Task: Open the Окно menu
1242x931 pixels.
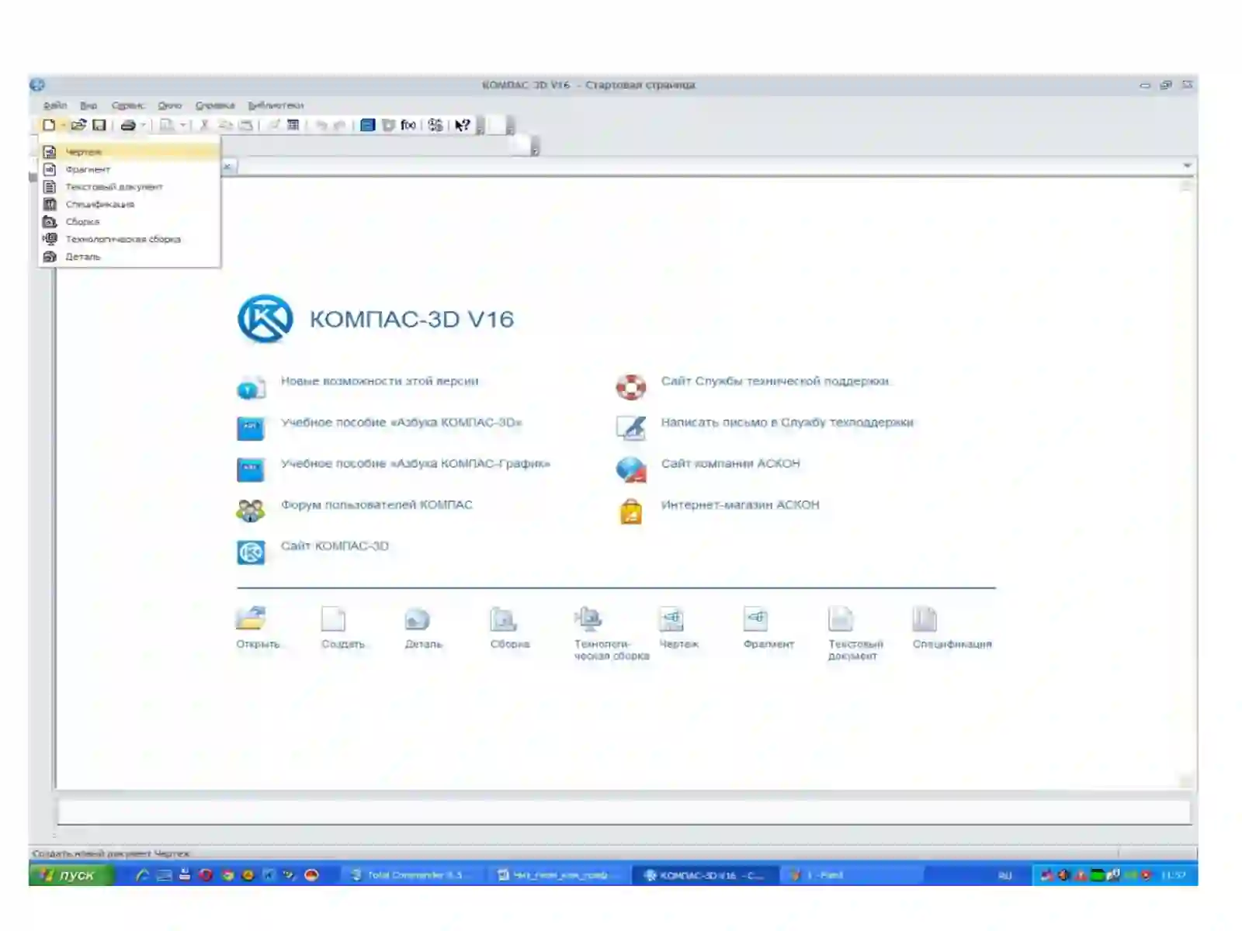Action: 169,106
